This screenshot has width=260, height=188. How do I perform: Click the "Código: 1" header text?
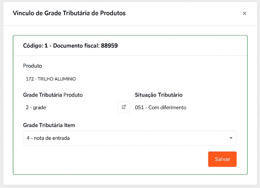[35, 46]
